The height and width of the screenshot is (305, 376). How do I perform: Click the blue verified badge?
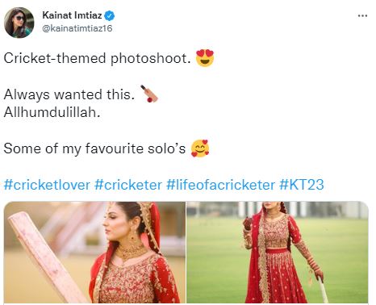tap(110, 16)
